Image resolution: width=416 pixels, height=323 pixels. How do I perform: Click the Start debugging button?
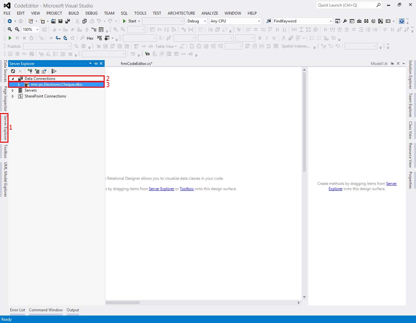tap(129, 21)
